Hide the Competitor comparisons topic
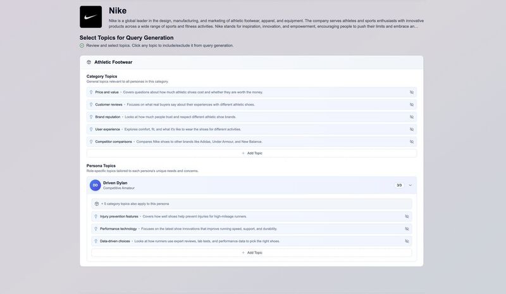506x294 pixels. click(412, 142)
